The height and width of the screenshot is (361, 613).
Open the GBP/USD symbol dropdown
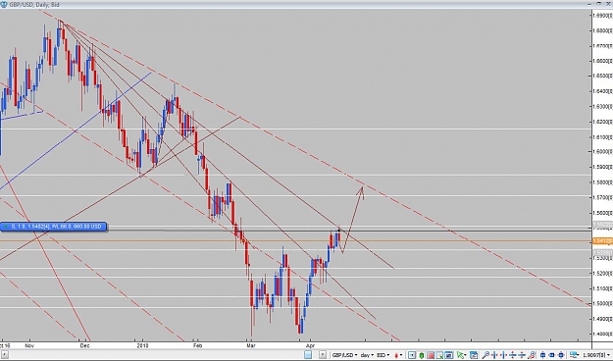pyautogui.click(x=344, y=355)
